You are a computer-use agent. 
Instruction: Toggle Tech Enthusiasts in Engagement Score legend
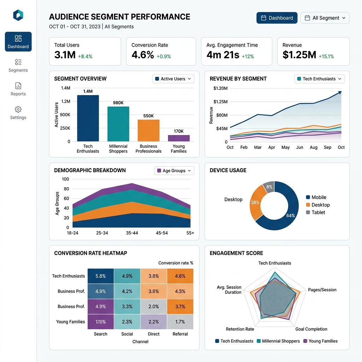pos(234,341)
